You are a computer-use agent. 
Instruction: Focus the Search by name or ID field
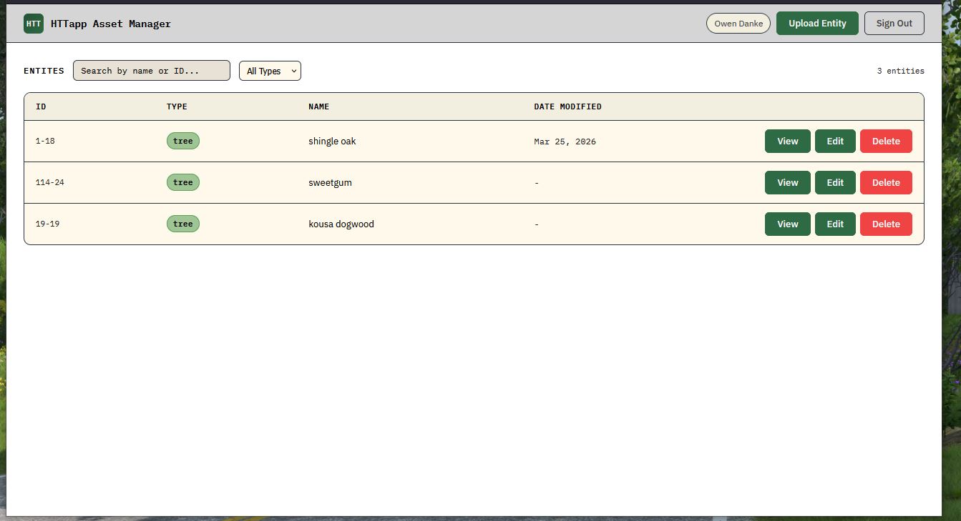point(152,71)
